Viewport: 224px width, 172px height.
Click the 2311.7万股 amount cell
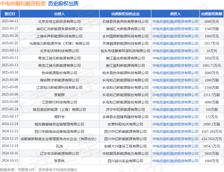point(212,95)
